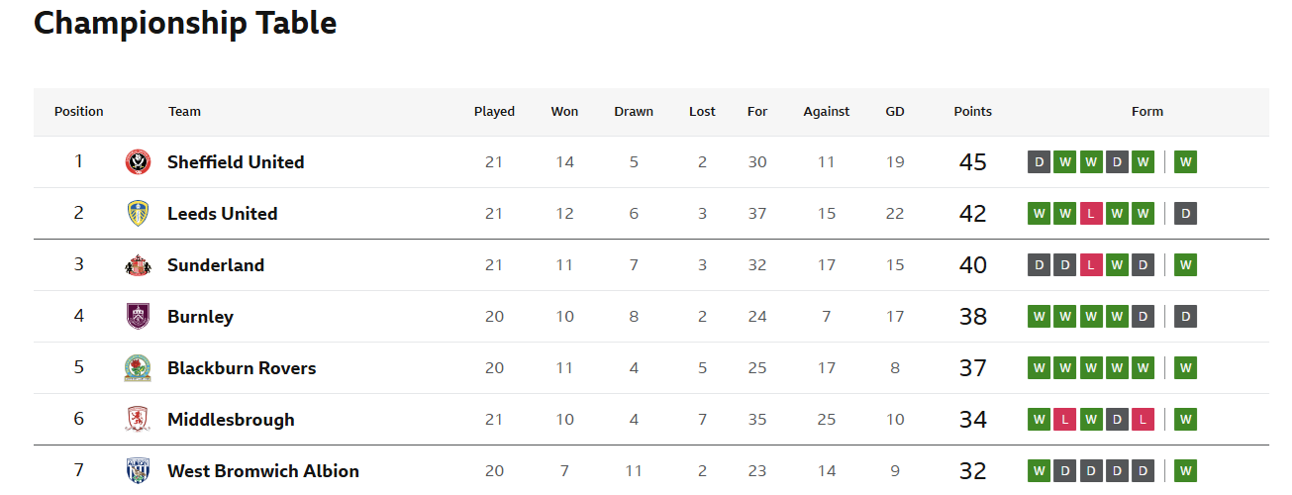Open the Blackburn Rovers team link
The image size is (1292, 495).
[242, 368]
